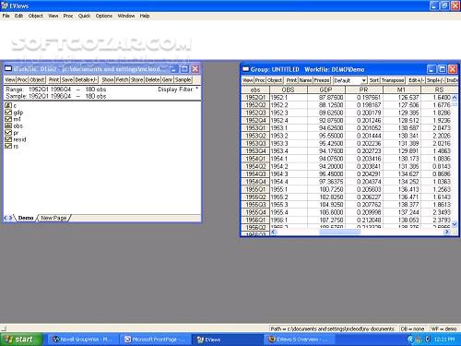This screenshot has height=346, width=461.
Task: Click Delete button in Workfile toolbar
Action: tap(152, 79)
